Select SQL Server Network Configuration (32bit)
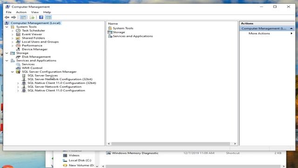This screenshot has height=168, width=298. click(x=60, y=79)
